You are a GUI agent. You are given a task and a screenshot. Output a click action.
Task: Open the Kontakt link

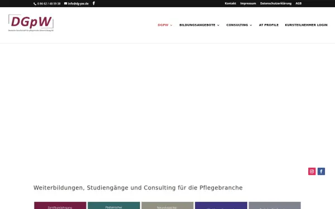click(x=230, y=3)
